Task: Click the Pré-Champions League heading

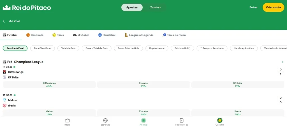Action: [x=25, y=62]
